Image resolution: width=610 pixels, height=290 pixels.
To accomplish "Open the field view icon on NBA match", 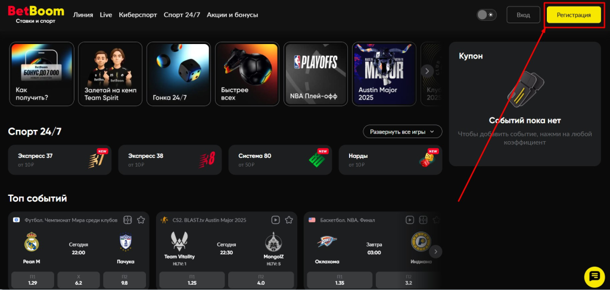I will pos(424,220).
